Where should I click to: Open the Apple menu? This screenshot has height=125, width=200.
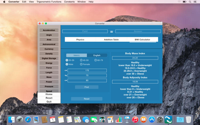point(4,2)
